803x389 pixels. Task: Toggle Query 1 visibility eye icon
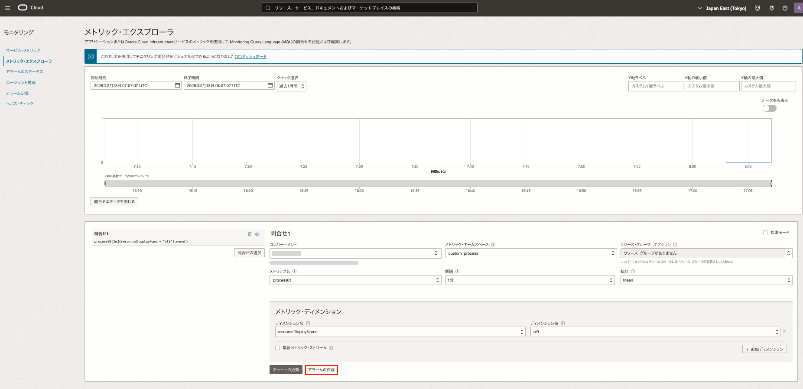click(257, 234)
